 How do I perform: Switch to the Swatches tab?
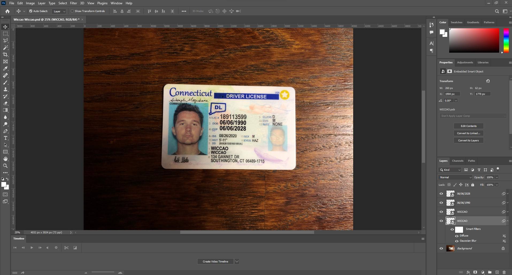pyautogui.click(x=456, y=22)
